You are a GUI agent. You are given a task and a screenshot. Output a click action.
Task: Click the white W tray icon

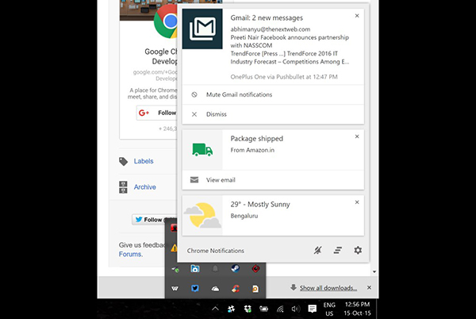pyautogui.click(x=175, y=288)
